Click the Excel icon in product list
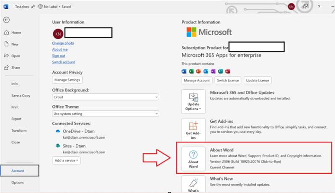 (x=191, y=71)
